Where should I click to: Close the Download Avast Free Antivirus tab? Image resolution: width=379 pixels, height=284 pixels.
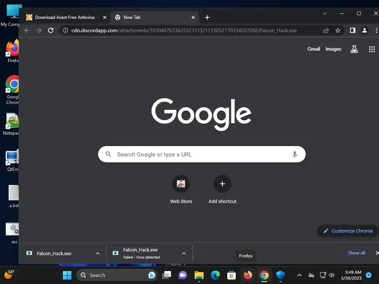coord(105,17)
